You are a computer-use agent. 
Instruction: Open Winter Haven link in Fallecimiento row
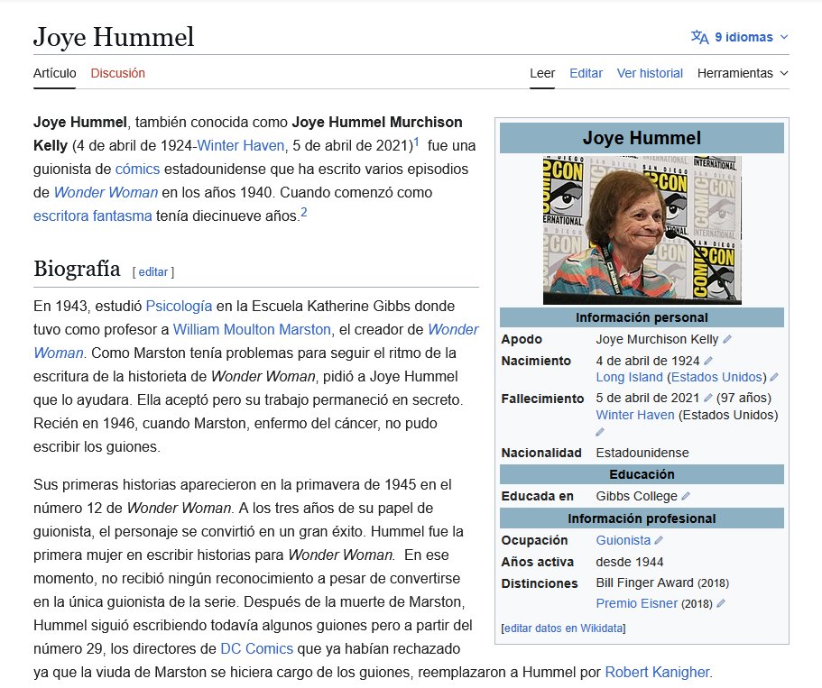[x=635, y=415]
